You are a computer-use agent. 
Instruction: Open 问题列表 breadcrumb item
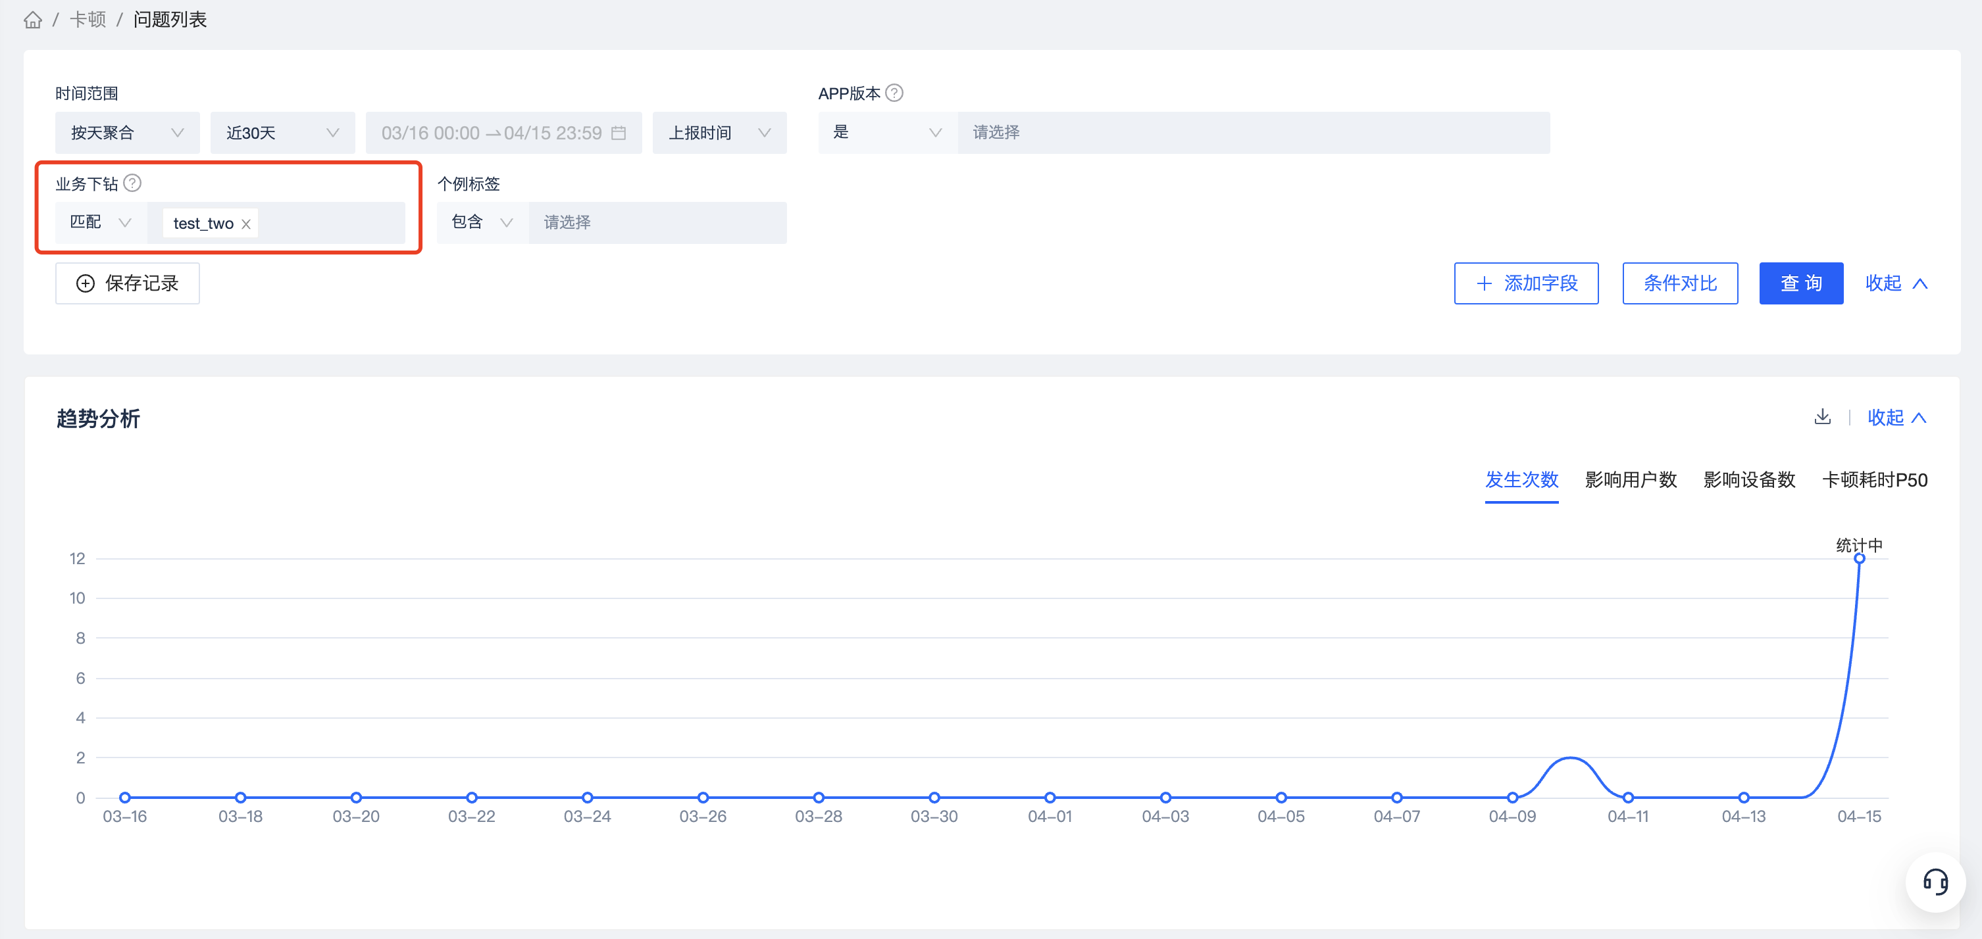(x=170, y=20)
